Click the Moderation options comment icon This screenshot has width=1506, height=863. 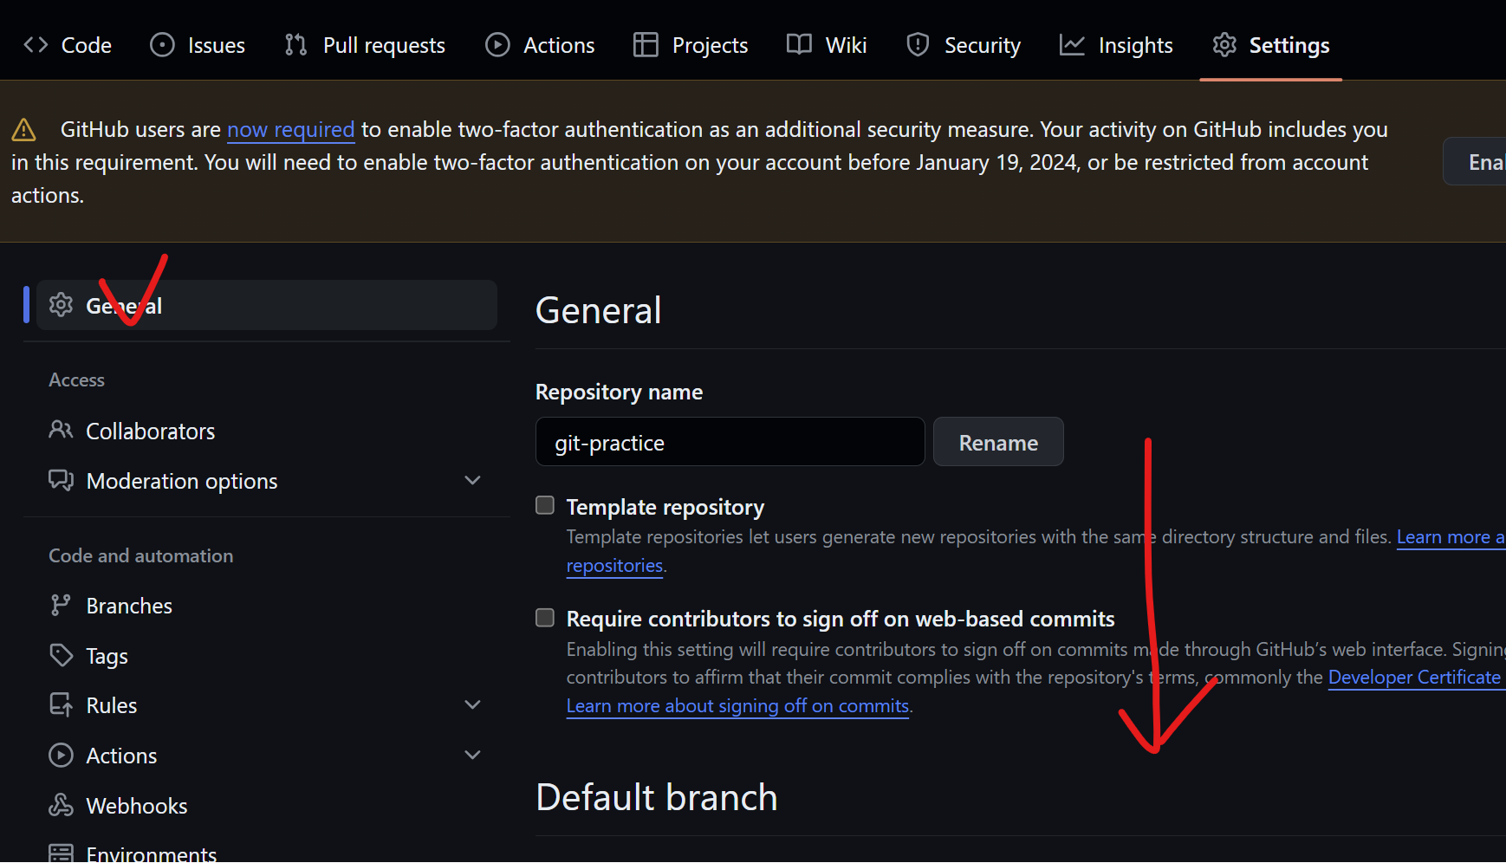61,480
